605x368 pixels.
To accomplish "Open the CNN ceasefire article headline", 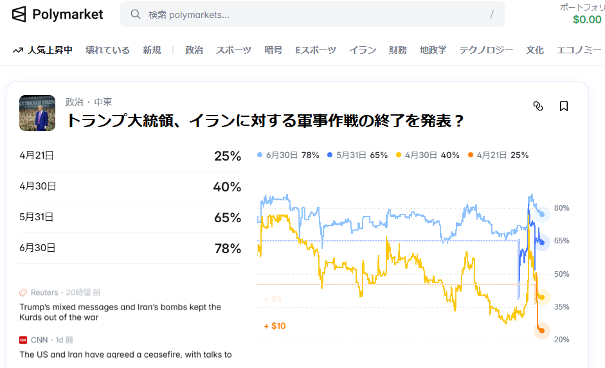I will (125, 355).
